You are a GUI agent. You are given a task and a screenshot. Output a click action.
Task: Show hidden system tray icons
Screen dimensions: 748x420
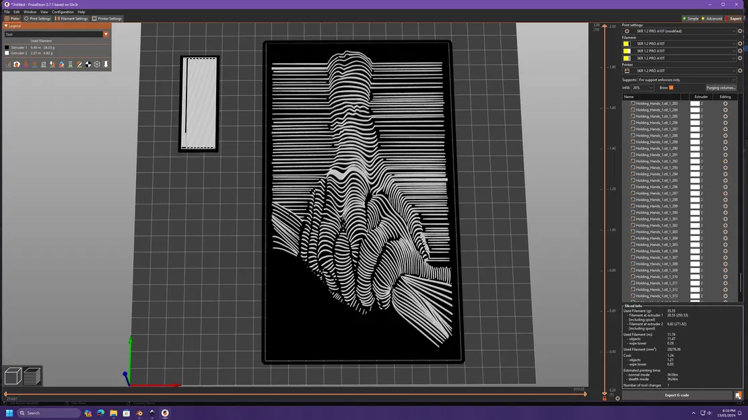pyautogui.click(x=693, y=413)
